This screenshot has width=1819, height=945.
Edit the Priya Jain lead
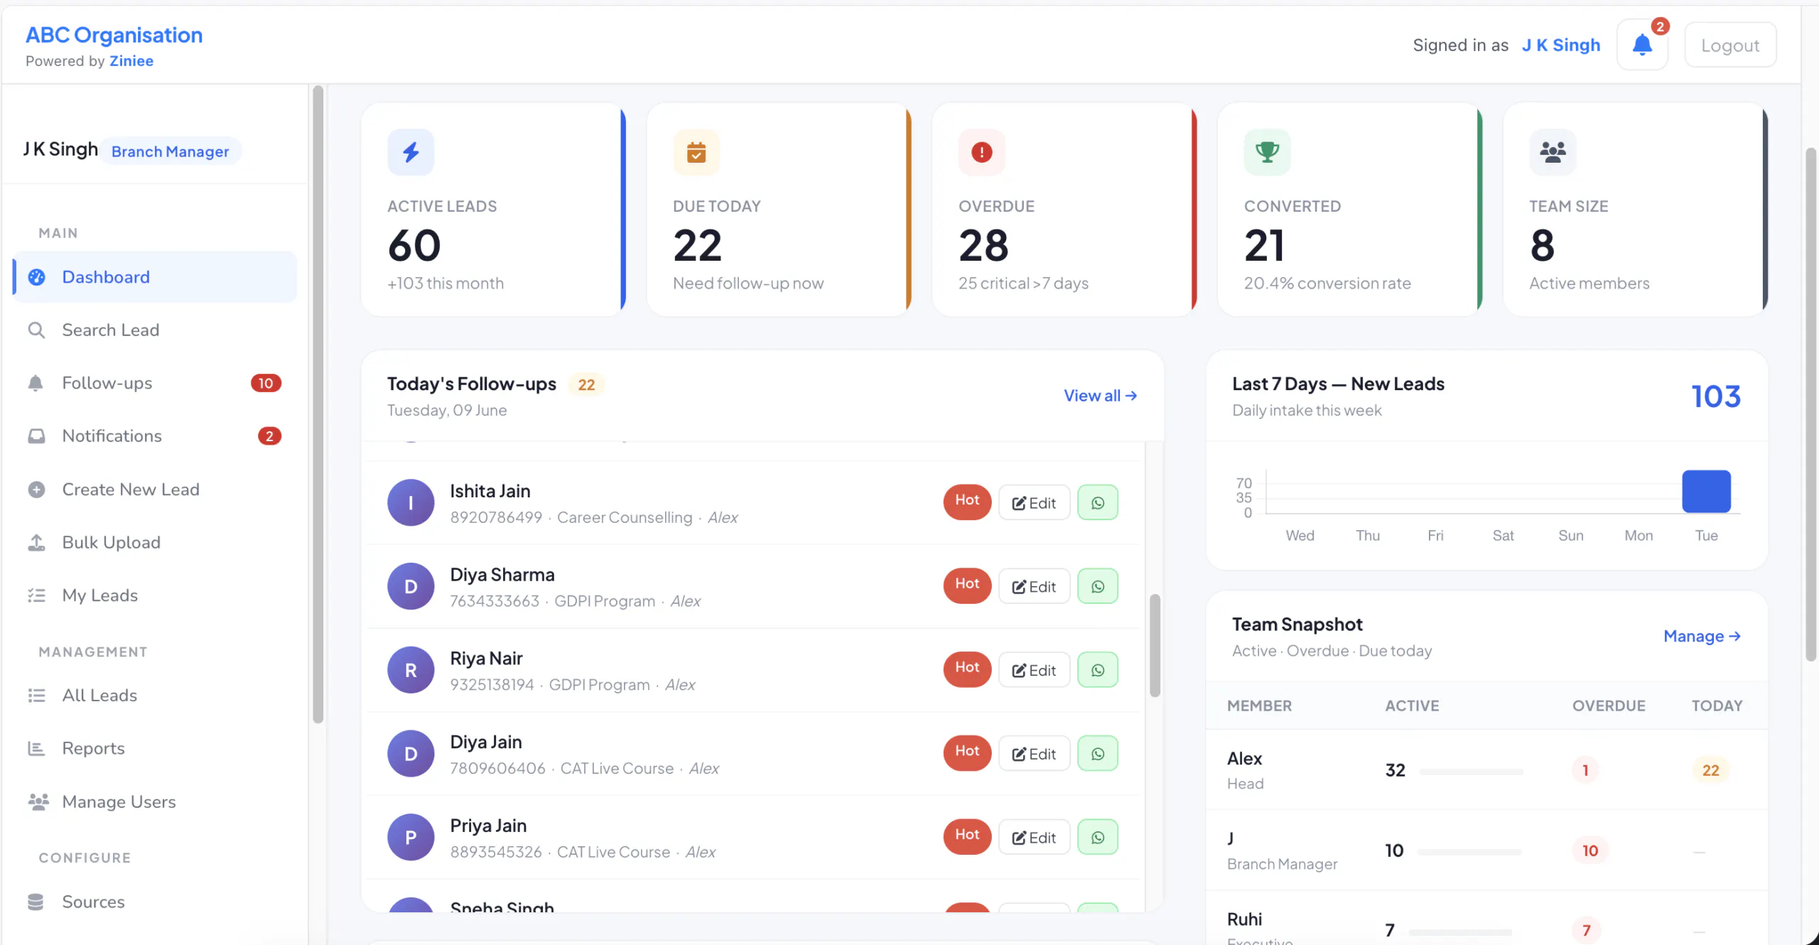(x=1034, y=838)
